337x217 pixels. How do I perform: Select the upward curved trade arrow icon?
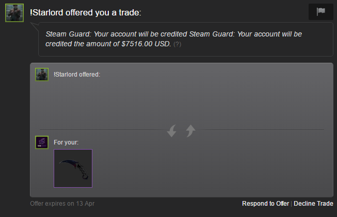tap(190, 131)
